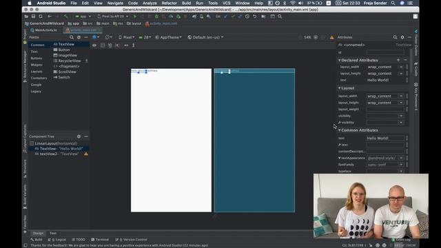This screenshot has width=441, height=248.
Task: Click textView2 warning icon in Component Tree
Action: (x=86, y=154)
